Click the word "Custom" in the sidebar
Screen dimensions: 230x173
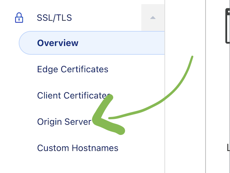click(x=52, y=148)
